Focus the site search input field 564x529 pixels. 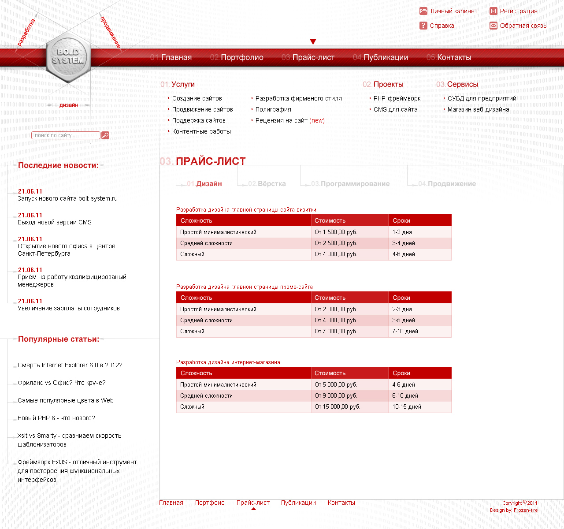click(x=66, y=135)
